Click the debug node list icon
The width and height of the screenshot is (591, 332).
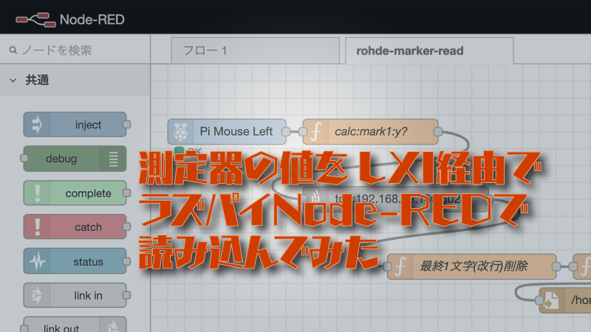coord(113,159)
